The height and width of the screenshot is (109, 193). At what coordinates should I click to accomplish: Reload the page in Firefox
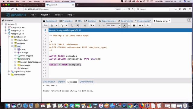point(12,9)
